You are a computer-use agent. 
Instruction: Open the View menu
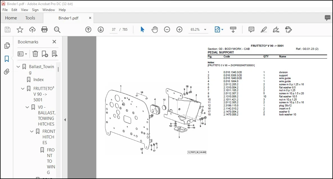(24, 10)
